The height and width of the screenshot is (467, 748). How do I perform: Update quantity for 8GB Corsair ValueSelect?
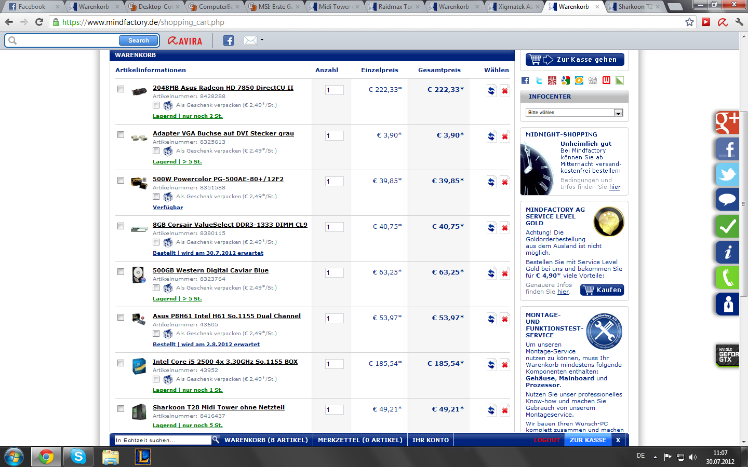coord(491,228)
